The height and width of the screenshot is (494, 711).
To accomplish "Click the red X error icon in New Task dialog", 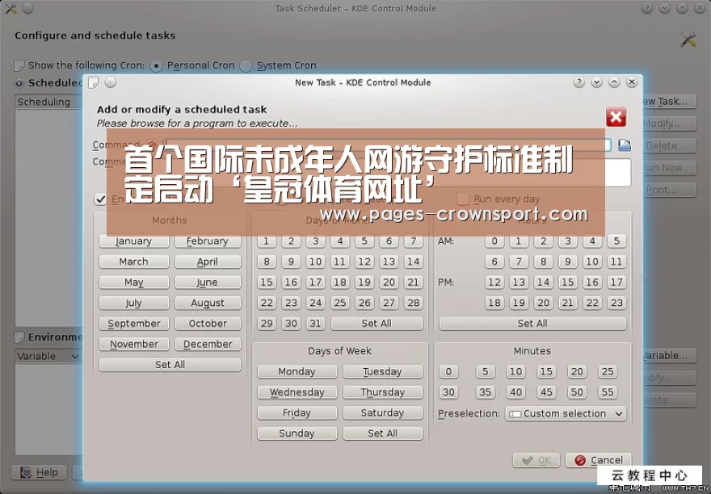I will (616, 117).
